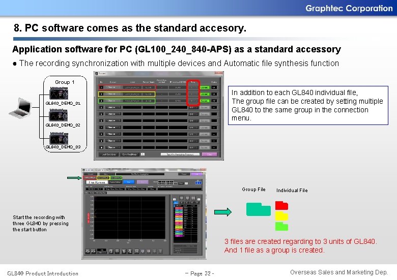397x280 pixels.
Task: Click the split-screen layout icon in bottom toolbar
Action: 136,251
